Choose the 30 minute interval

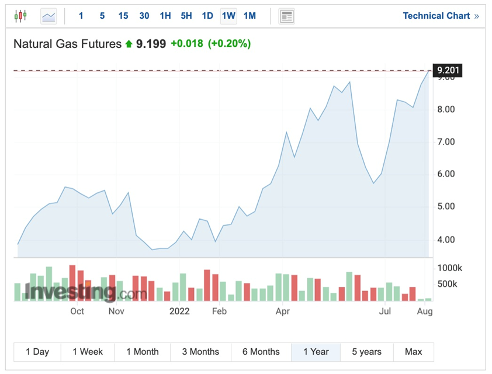144,16
